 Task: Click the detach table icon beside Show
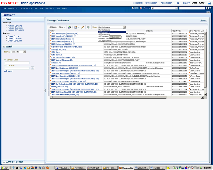[88, 27]
